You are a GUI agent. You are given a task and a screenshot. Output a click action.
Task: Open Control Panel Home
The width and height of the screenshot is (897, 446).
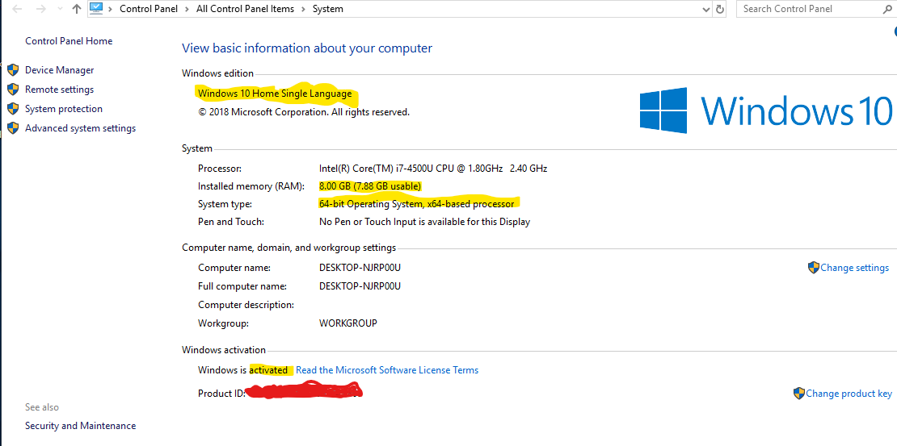point(69,41)
